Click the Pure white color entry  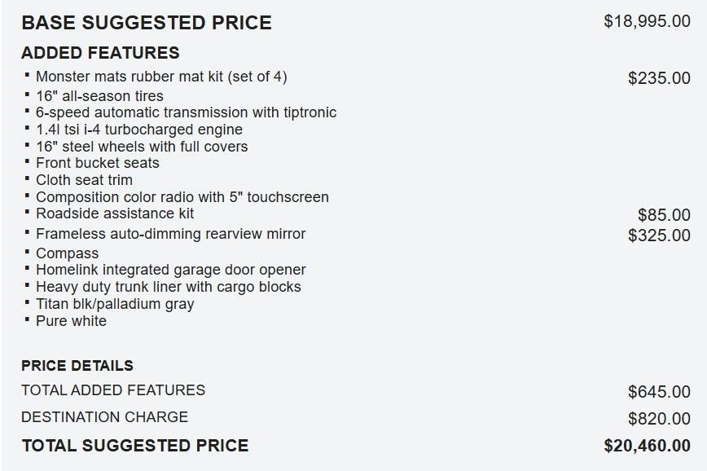71,321
